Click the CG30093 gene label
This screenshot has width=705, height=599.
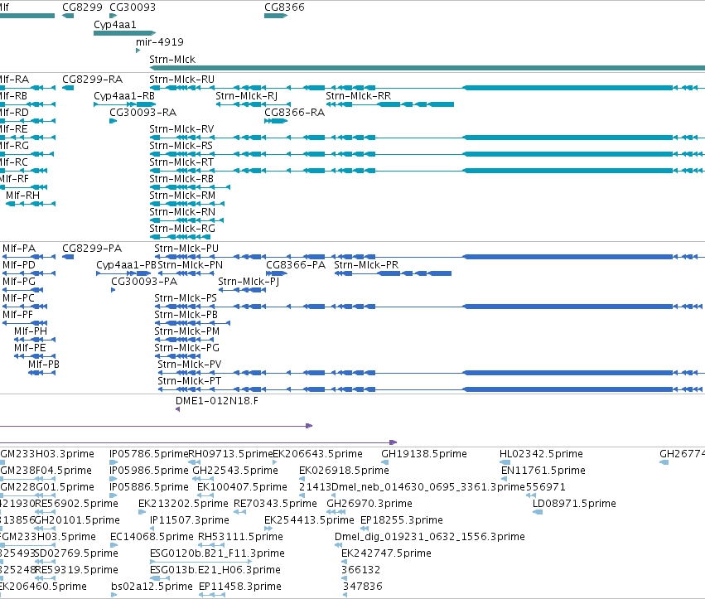(x=133, y=7)
